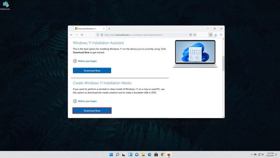This screenshot has height=158, width=280.
Task: Show hidden system tray icons chevron
Action: pos(252,154)
